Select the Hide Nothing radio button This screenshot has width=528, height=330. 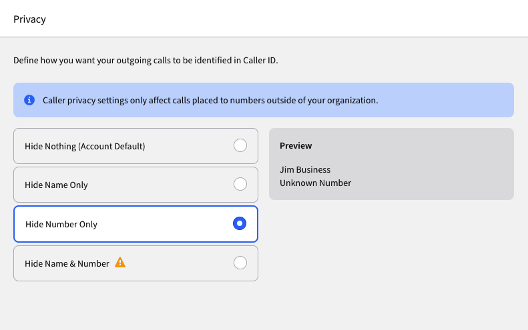point(240,145)
